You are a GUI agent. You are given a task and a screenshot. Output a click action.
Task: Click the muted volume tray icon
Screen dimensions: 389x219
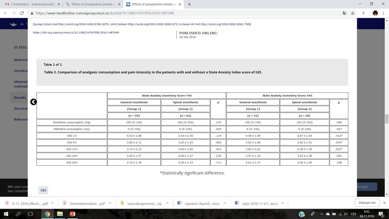point(346,214)
